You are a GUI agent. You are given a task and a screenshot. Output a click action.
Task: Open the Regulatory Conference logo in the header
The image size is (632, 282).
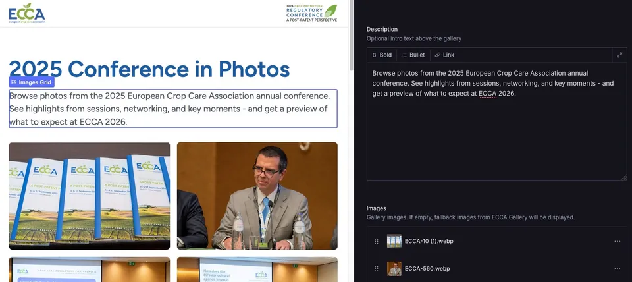(311, 13)
